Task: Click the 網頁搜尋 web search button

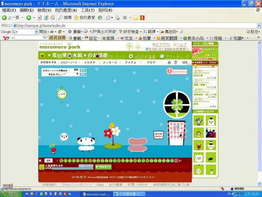Action: pos(57,38)
